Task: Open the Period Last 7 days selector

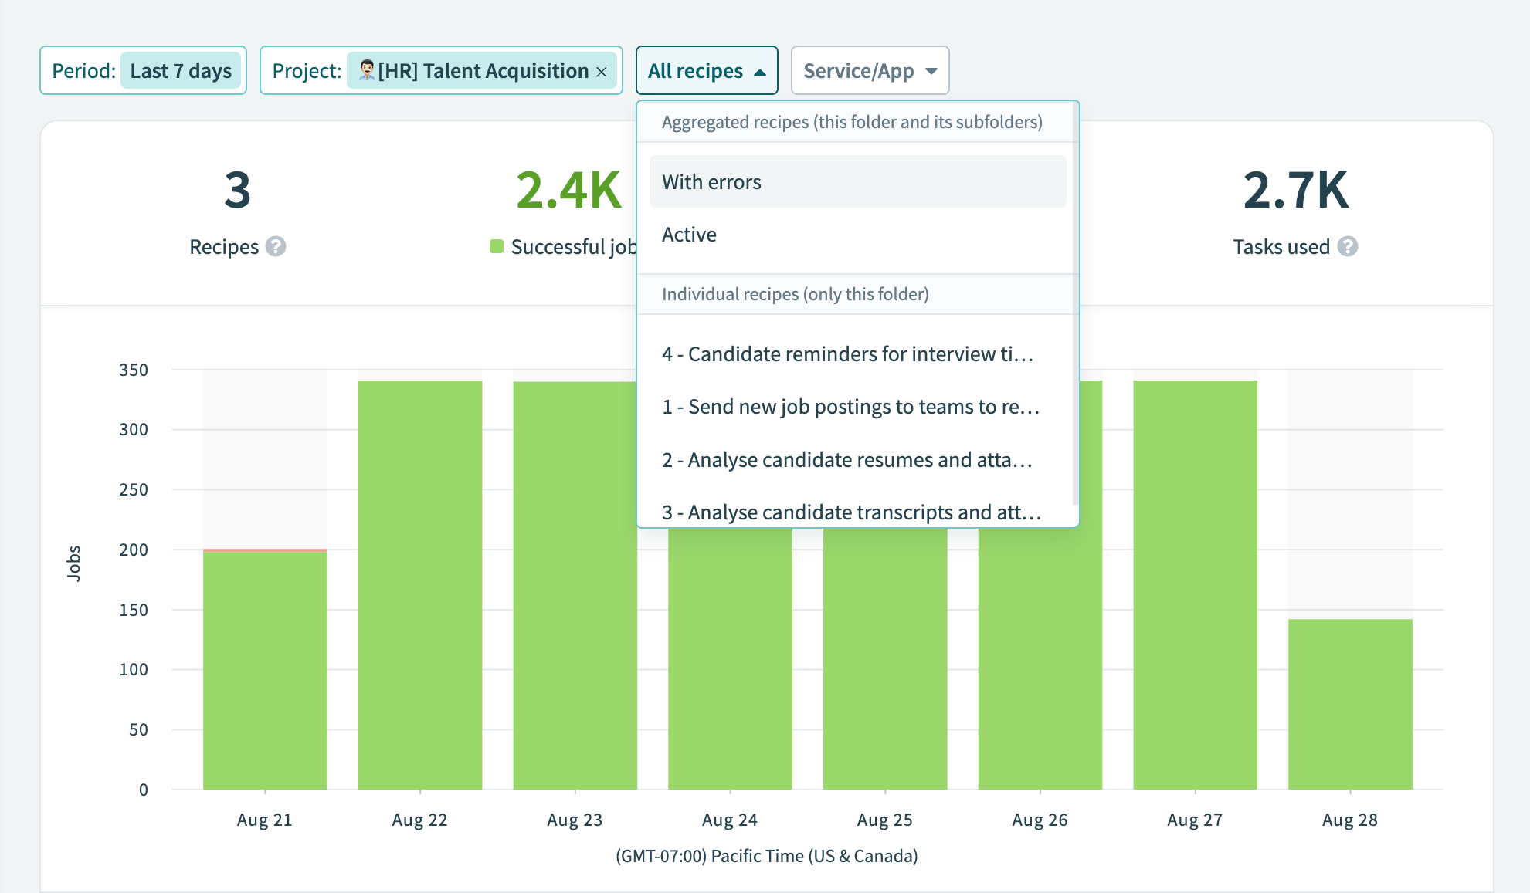Action: pos(181,71)
